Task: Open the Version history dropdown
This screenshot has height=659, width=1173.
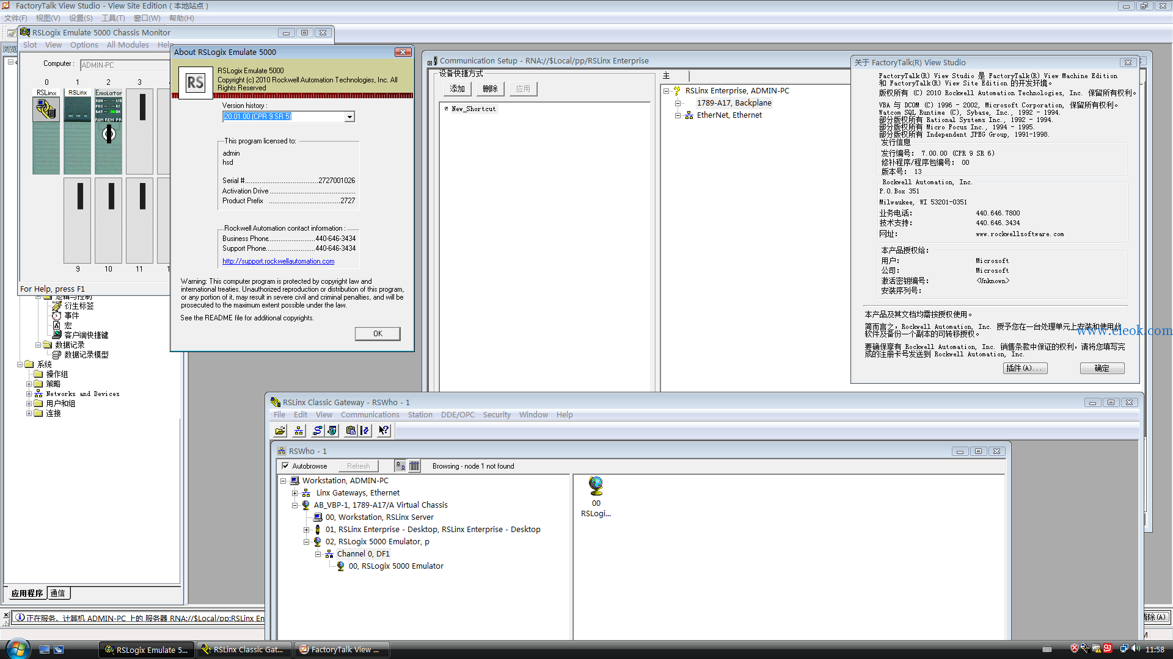Action: click(349, 117)
